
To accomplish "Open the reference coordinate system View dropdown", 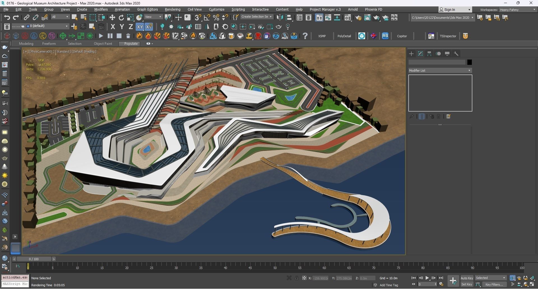I will point(153,17).
